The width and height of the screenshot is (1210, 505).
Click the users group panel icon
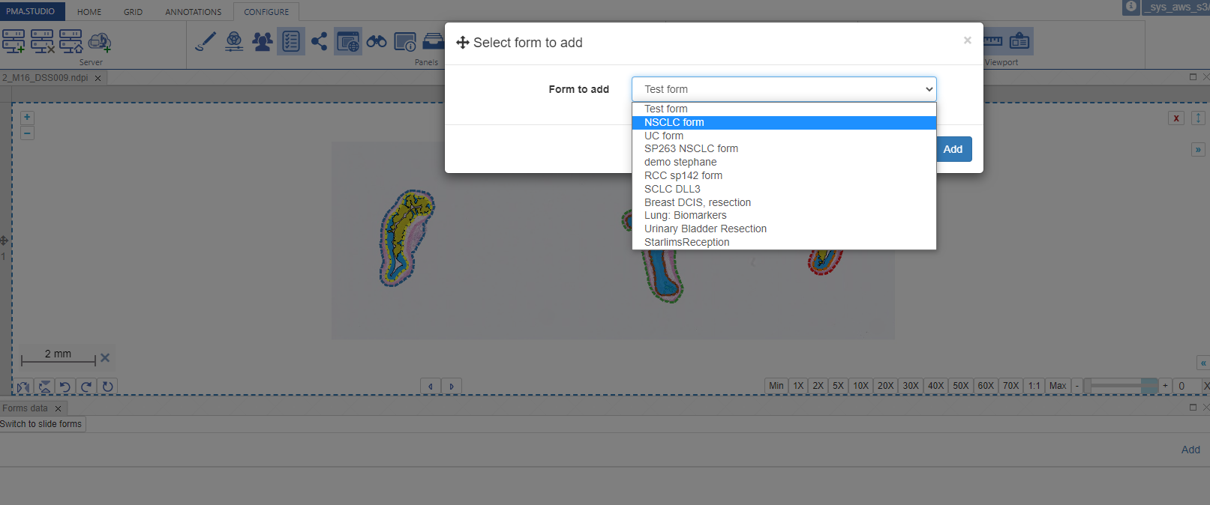(262, 41)
